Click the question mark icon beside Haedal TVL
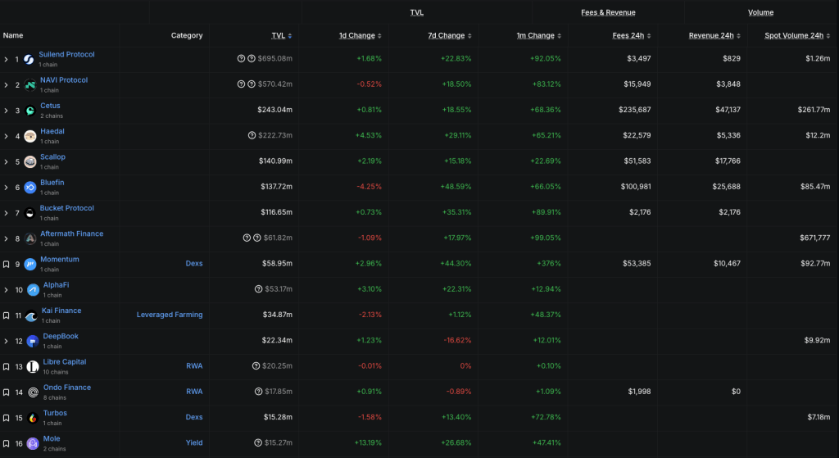The height and width of the screenshot is (458, 839). pyautogui.click(x=252, y=136)
